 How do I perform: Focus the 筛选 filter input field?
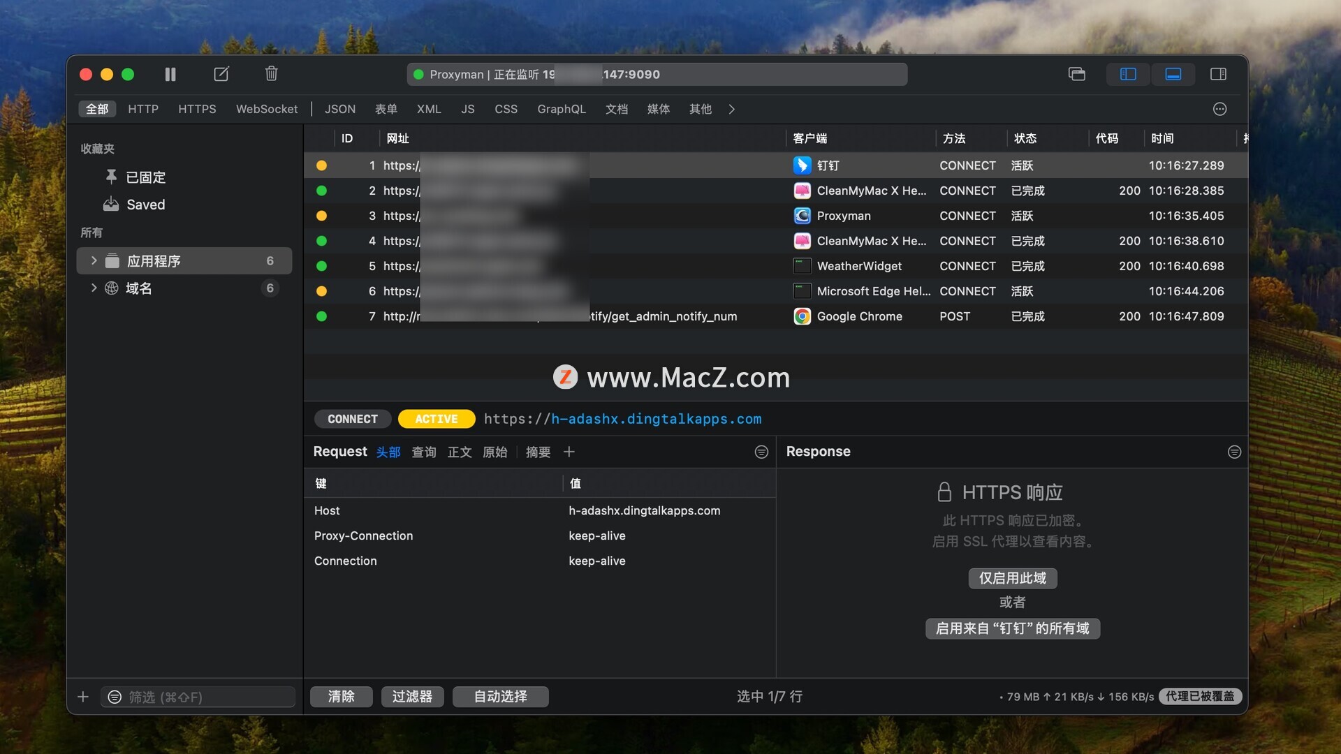tap(198, 697)
